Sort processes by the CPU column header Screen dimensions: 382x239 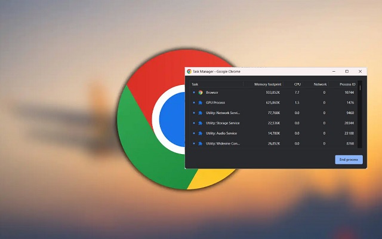[x=297, y=84]
